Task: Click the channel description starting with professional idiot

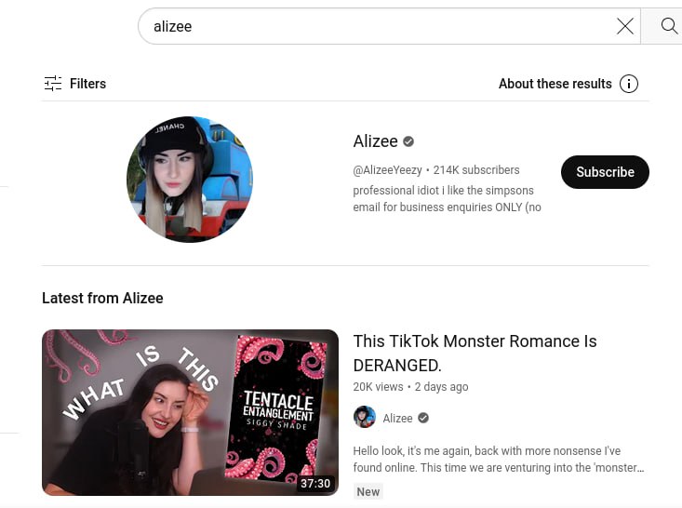Action: click(x=448, y=199)
